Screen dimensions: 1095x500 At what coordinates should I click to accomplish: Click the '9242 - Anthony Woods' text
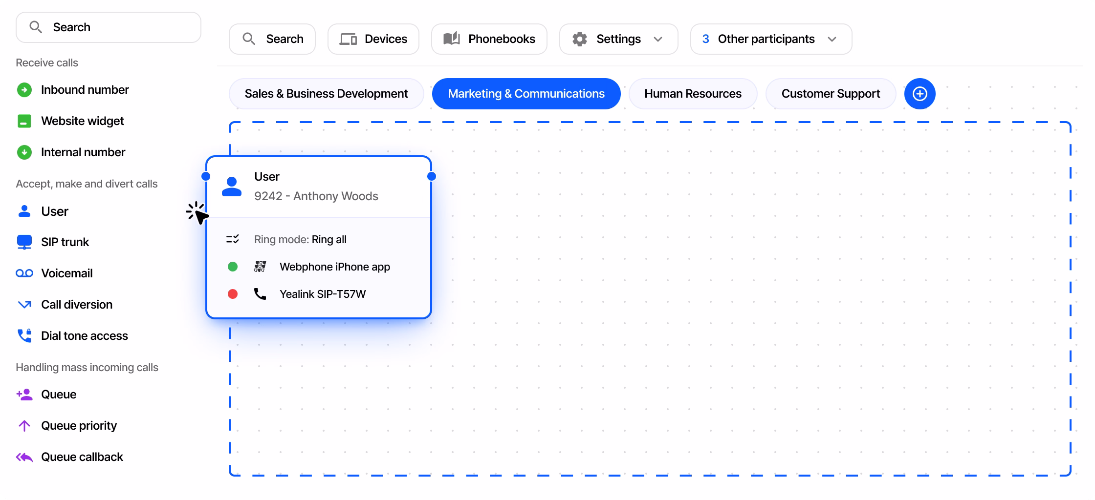click(316, 196)
